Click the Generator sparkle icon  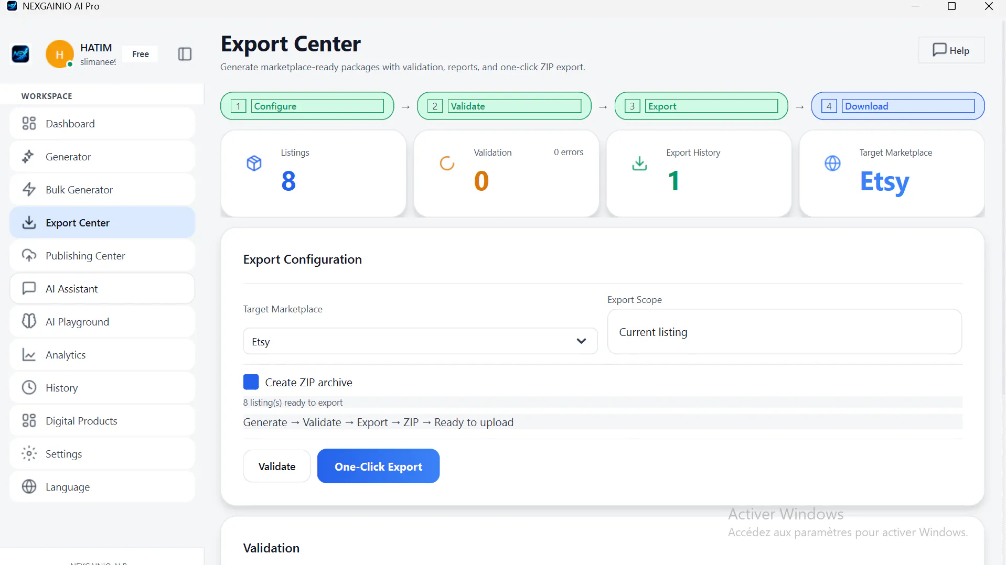pos(29,156)
